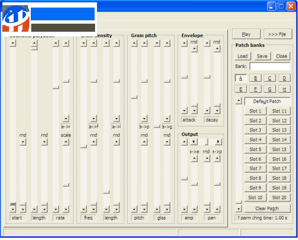Choose patch Slot 6
Image resolution: width=298 pixels, height=240 pixels.
(255, 159)
